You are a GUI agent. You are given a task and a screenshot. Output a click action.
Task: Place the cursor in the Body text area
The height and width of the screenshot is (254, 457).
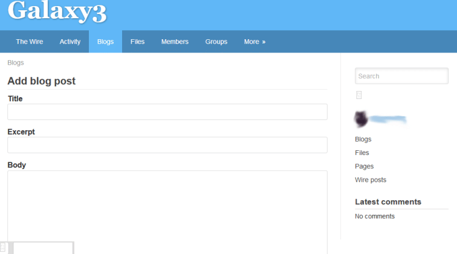(167, 205)
